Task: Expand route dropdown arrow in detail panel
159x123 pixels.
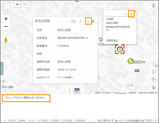Action: tap(83, 22)
